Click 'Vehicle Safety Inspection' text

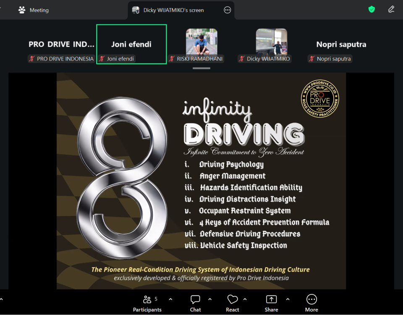243,246
